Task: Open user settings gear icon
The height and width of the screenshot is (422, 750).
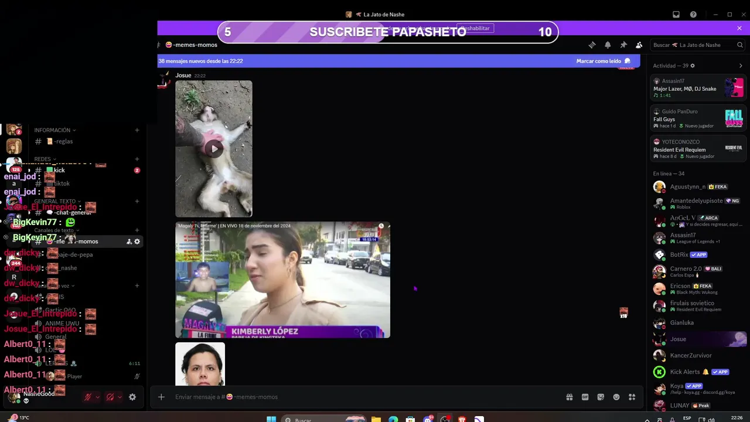Action: [132, 397]
